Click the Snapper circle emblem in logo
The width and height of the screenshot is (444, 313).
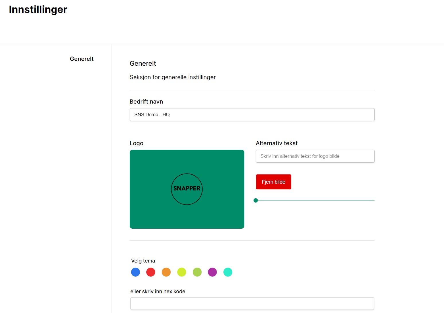pos(187,189)
